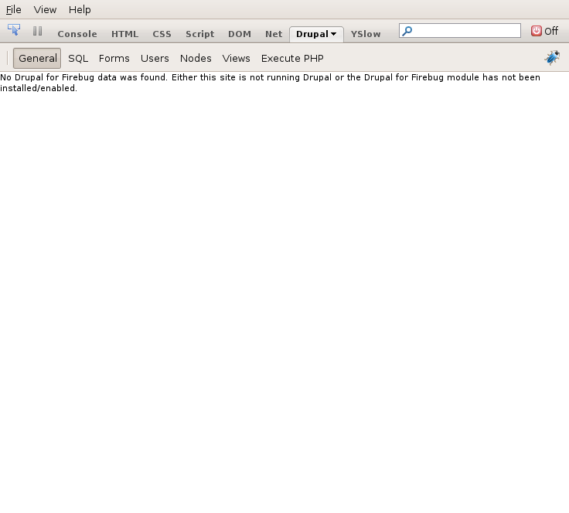Click the pause break-on-error icon

(37, 31)
